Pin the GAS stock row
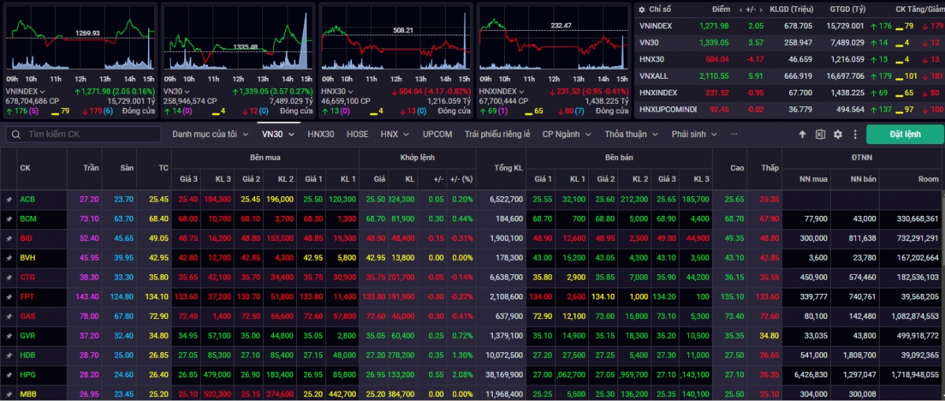Image resolution: width=945 pixels, height=401 pixels. (9, 316)
